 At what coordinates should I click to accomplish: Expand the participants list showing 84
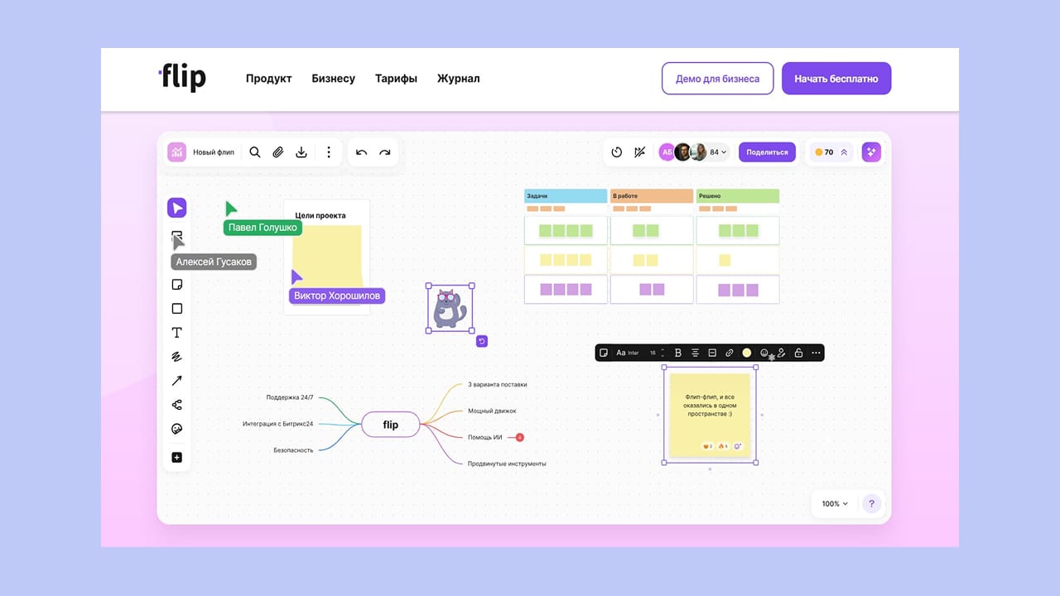tap(719, 152)
